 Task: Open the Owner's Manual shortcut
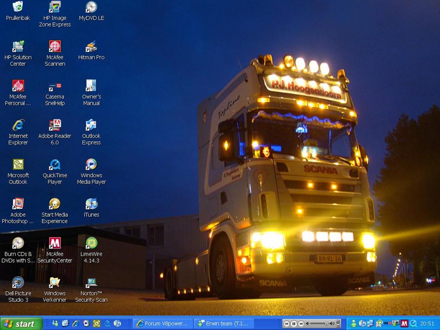(x=91, y=93)
